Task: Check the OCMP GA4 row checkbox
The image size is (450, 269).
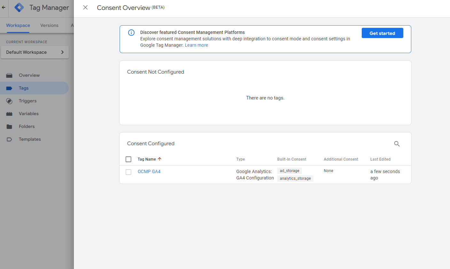Action: click(129, 172)
